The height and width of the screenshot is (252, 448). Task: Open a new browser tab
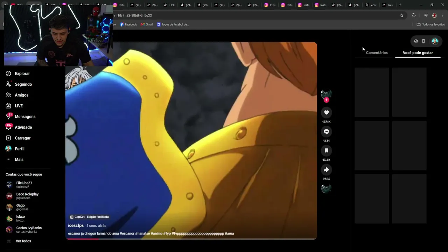click(400, 5)
